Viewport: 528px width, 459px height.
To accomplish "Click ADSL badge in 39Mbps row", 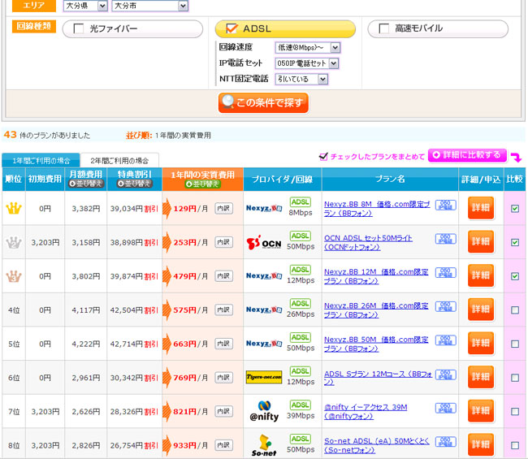I will [x=301, y=405].
